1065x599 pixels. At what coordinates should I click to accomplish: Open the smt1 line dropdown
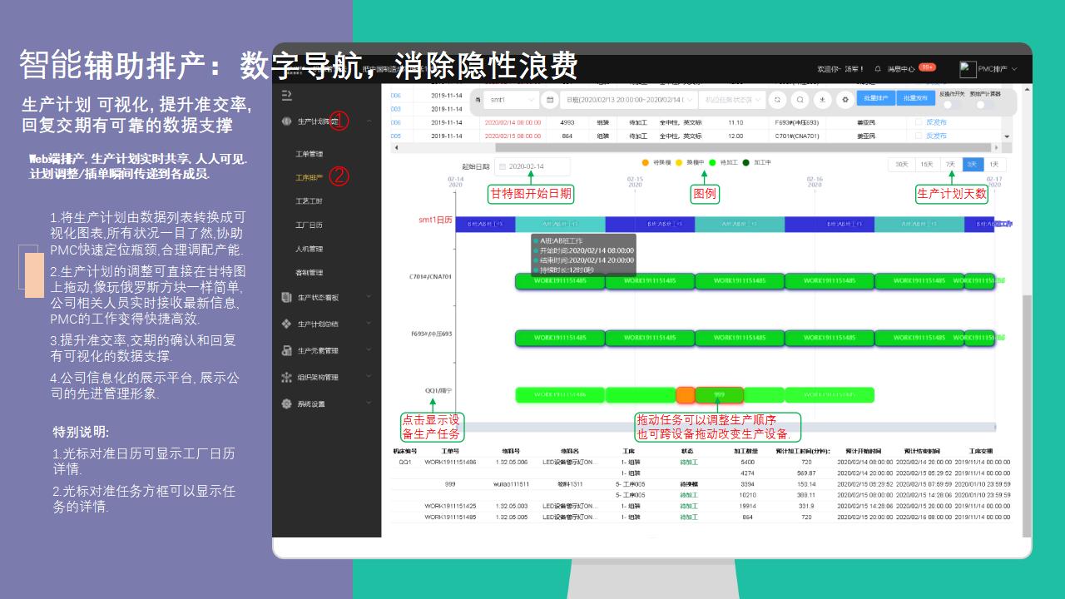point(510,99)
